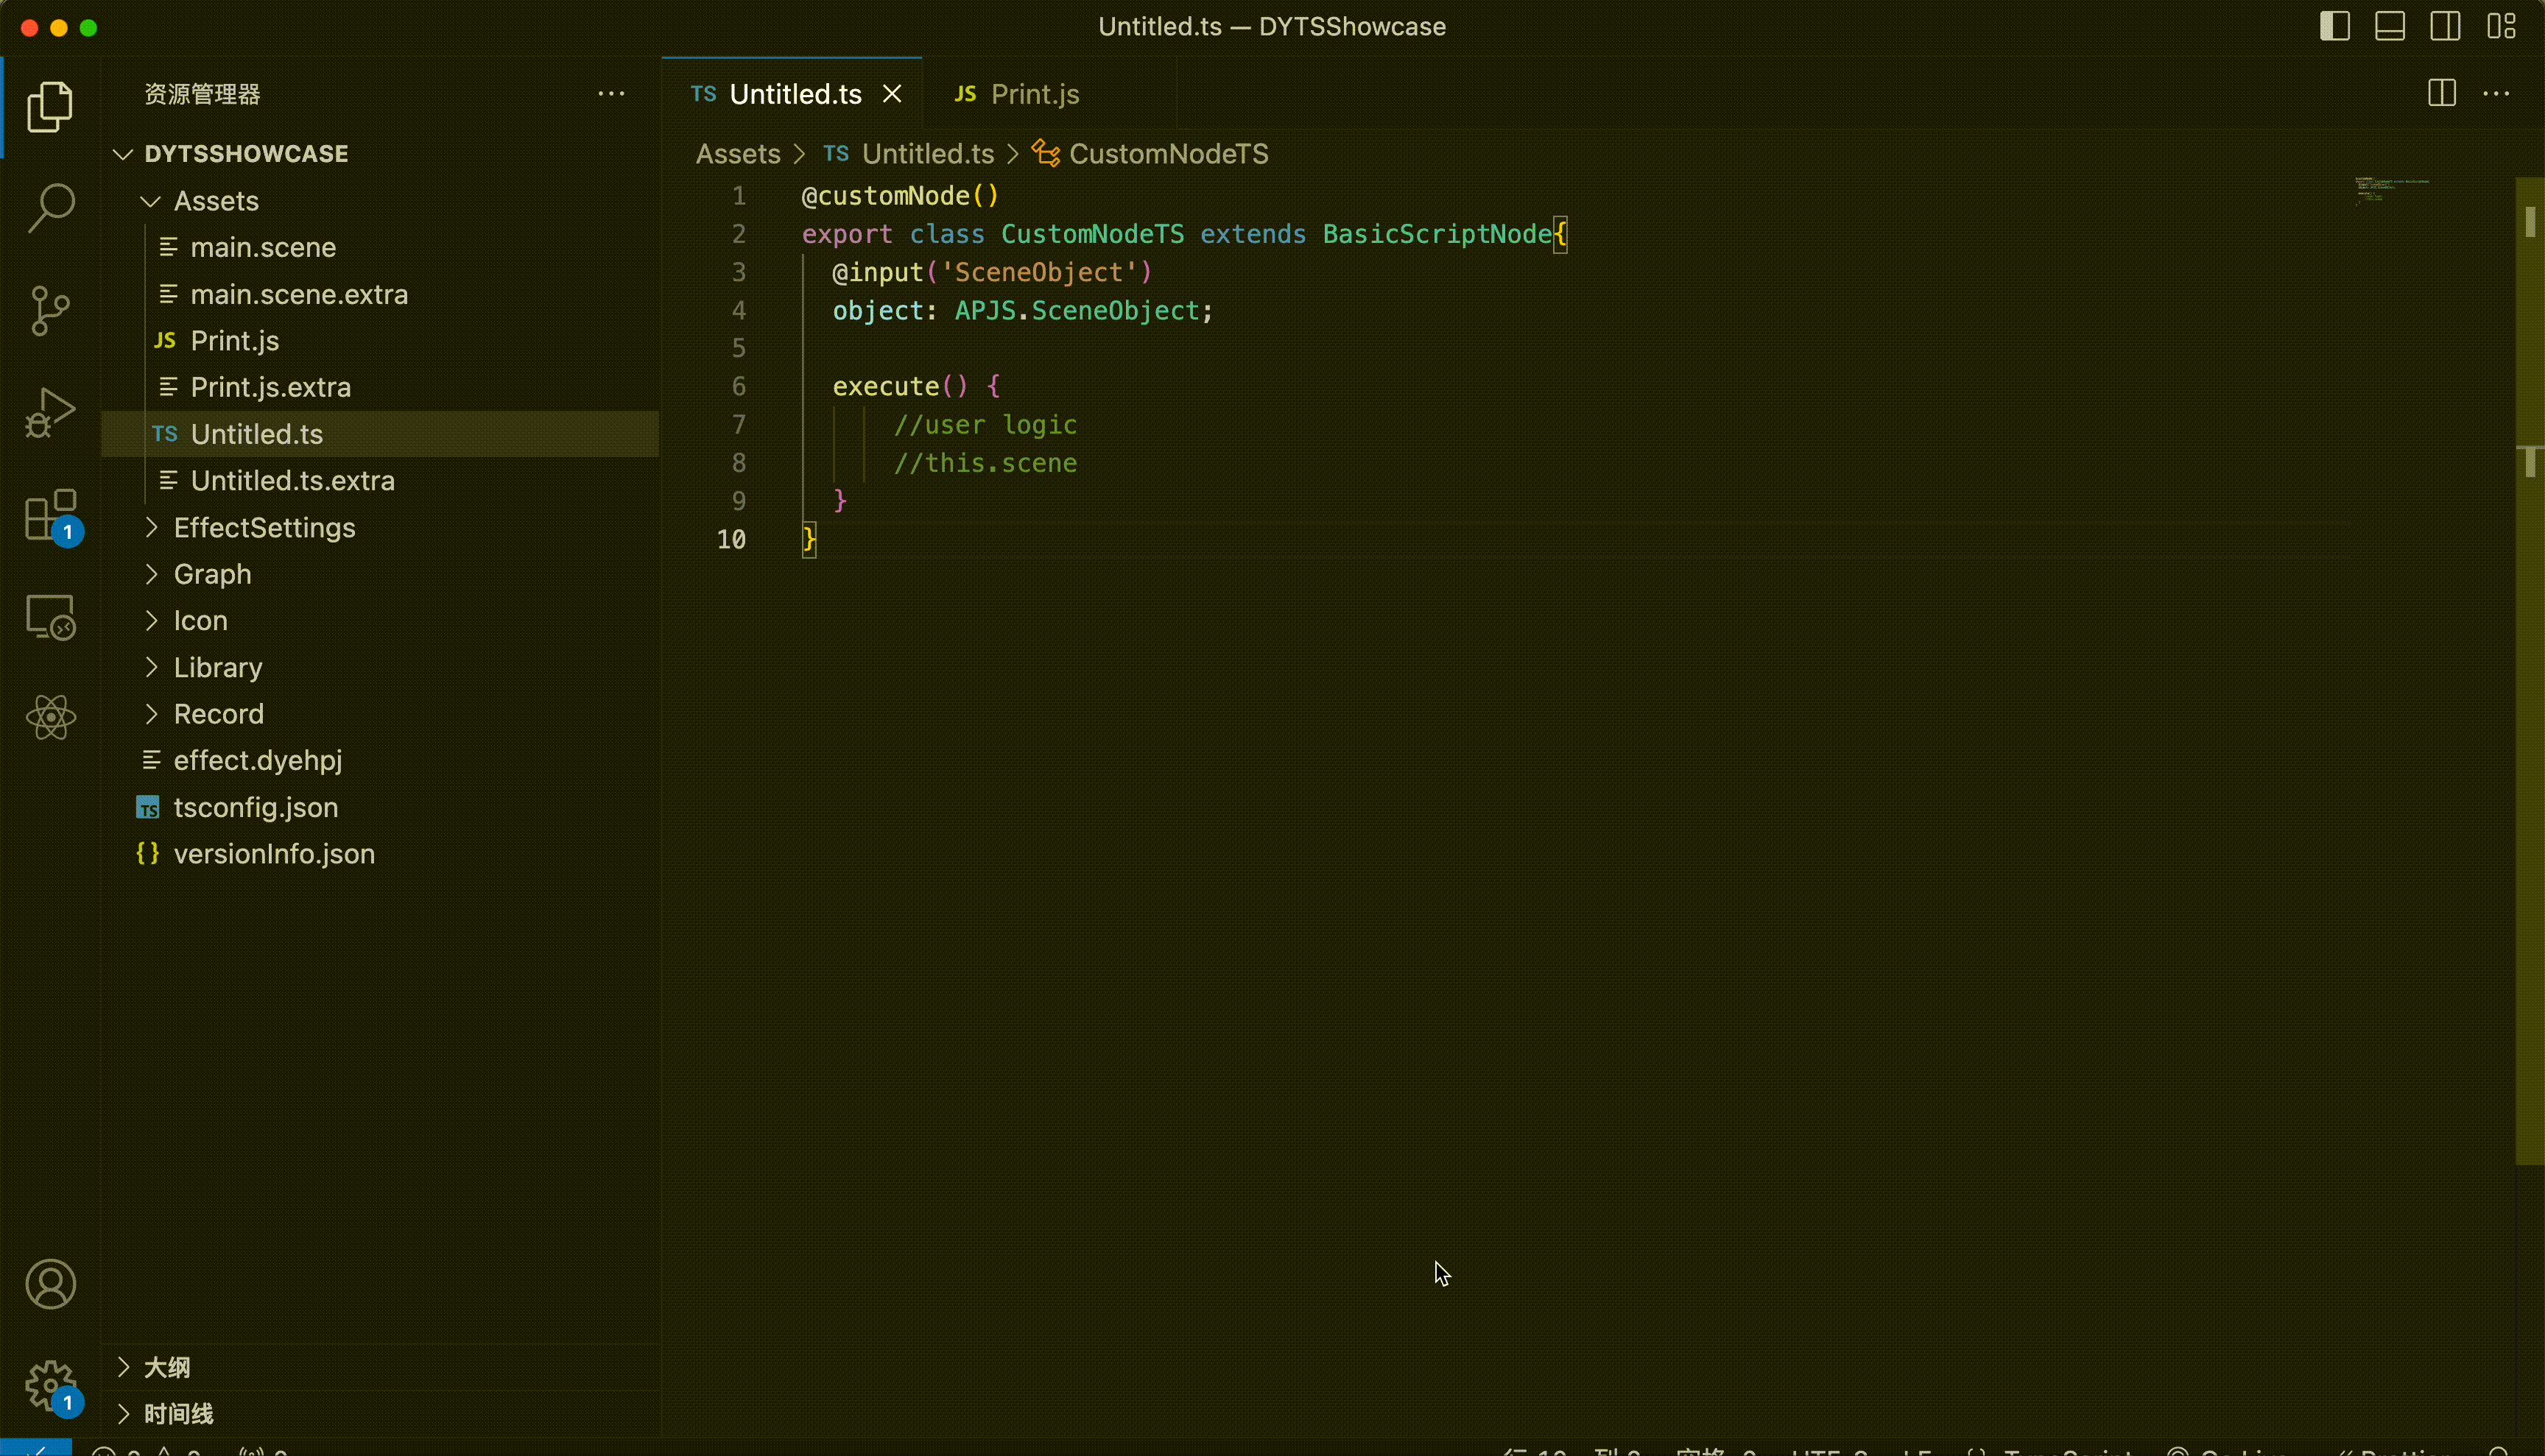Click line number 6 in gutter
Screen dimensions: 2545x1456
click(x=739, y=386)
